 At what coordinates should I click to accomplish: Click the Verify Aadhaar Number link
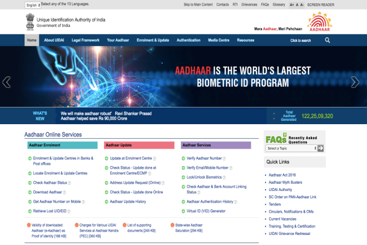pos(204,158)
